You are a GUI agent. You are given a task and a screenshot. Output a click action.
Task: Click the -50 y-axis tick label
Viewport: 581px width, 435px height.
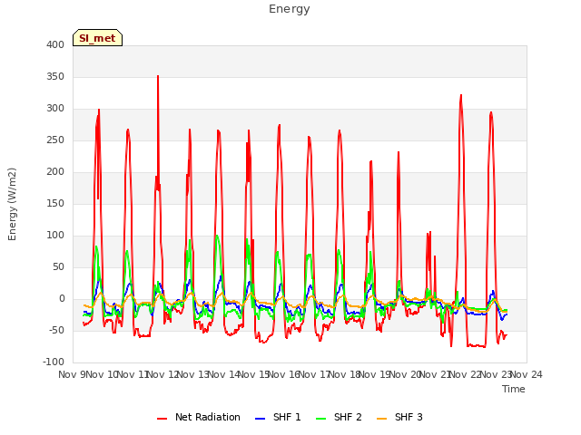pyautogui.click(x=56, y=330)
